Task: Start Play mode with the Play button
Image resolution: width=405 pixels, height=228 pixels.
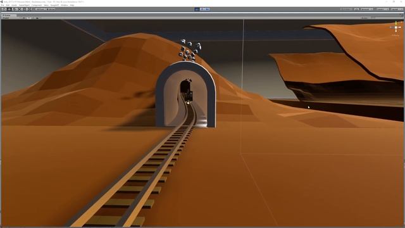Action: pyautogui.click(x=197, y=9)
